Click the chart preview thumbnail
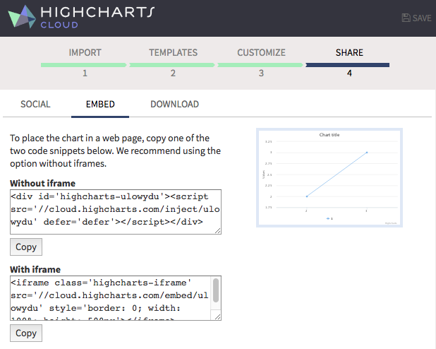This screenshot has height=349, width=436. (x=329, y=178)
